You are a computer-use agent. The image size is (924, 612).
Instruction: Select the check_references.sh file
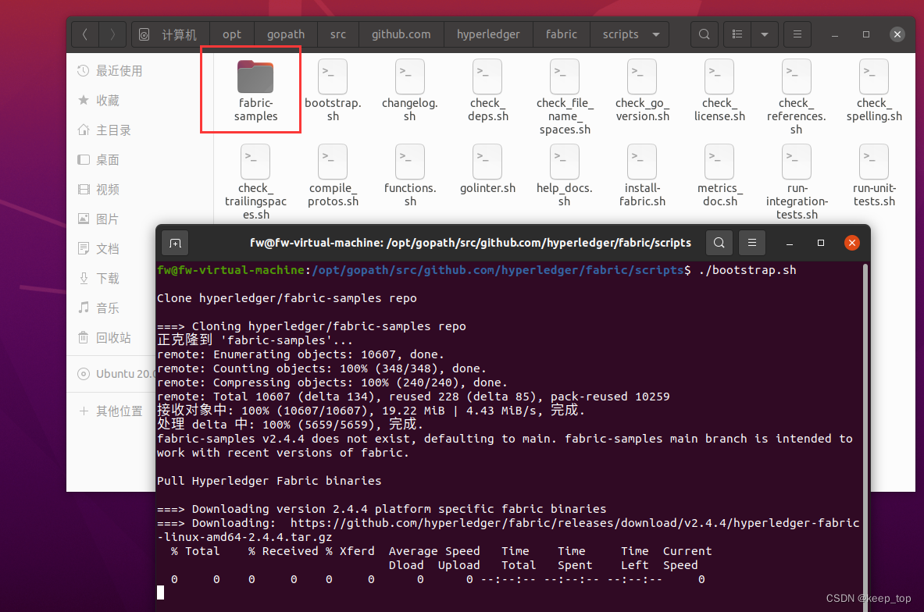796,98
